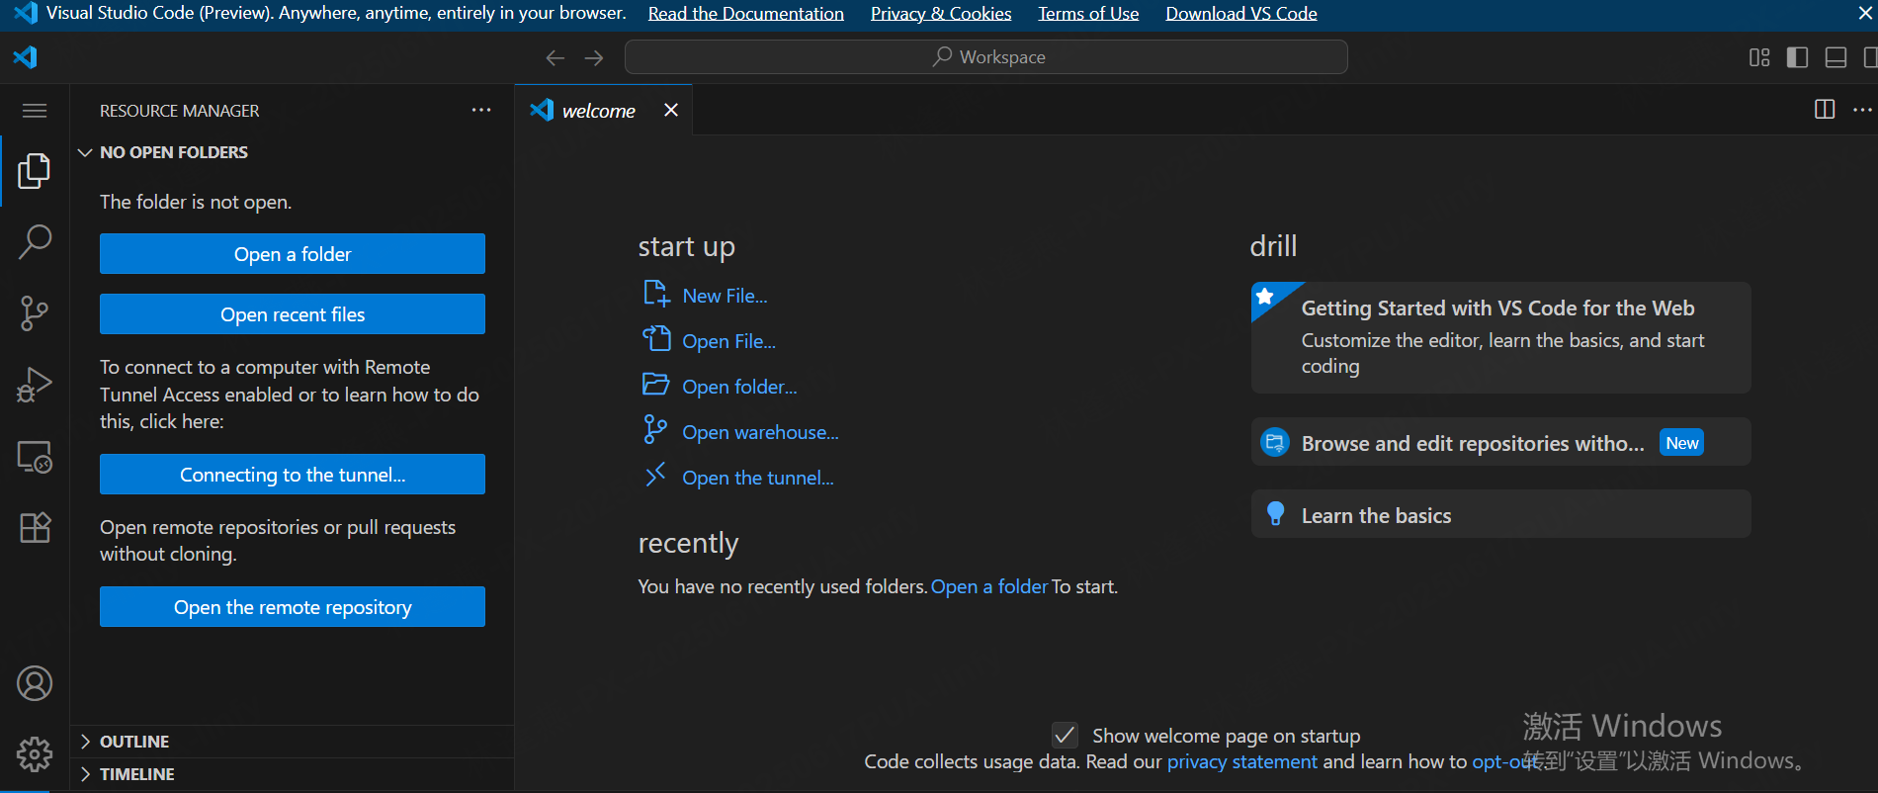Uncheck Show welcome page on startup
The width and height of the screenshot is (1878, 793).
point(1065,735)
